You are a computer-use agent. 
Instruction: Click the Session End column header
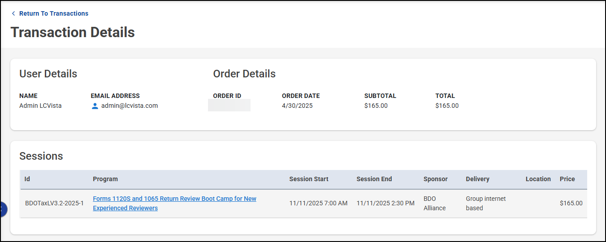[x=374, y=179]
